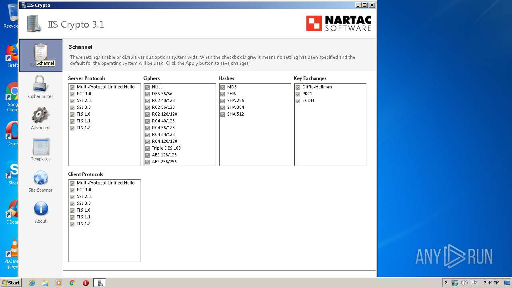This screenshot has width=512, height=288.
Task: Open the Templates icon
Action: 40,146
